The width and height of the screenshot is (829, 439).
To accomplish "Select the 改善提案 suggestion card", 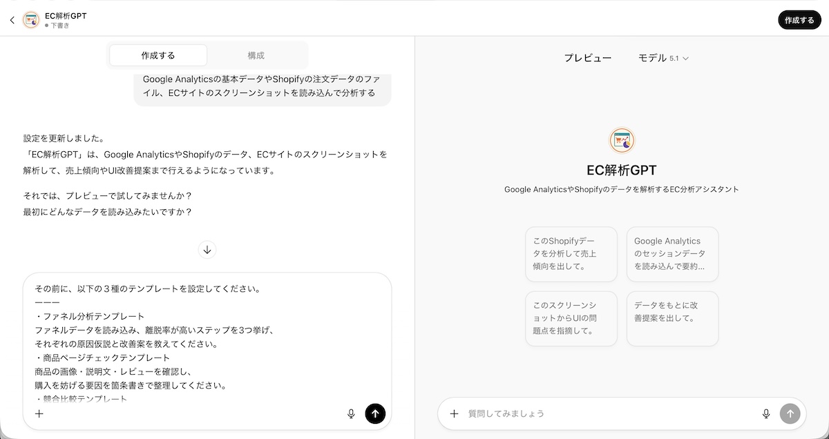I will (672, 318).
